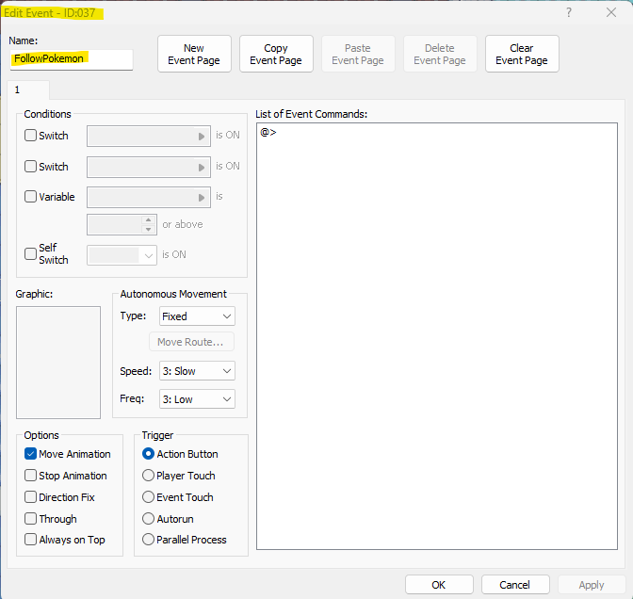Select the Player Touch trigger
Screen dimensions: 633x599
click(x=149, y=476)
